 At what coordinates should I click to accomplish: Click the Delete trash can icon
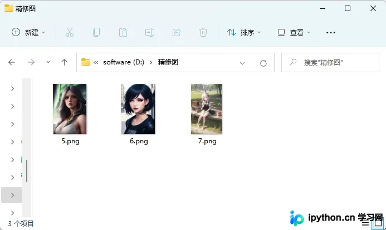(203, 32)
